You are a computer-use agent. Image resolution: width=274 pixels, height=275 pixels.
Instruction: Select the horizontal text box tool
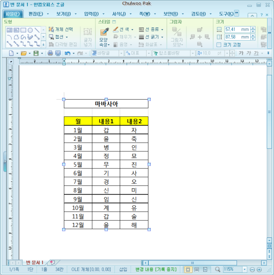pos(10,30)
